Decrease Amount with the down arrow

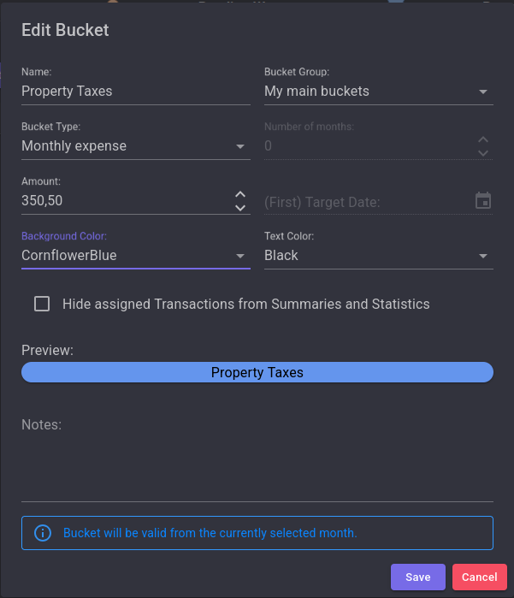click(x=240, y=208)
